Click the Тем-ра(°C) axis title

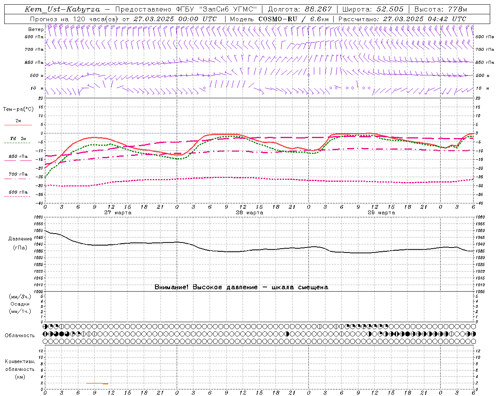(18, 109)
